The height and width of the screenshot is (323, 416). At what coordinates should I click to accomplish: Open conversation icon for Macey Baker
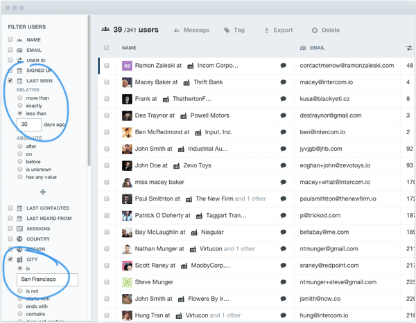pos(283,82)
